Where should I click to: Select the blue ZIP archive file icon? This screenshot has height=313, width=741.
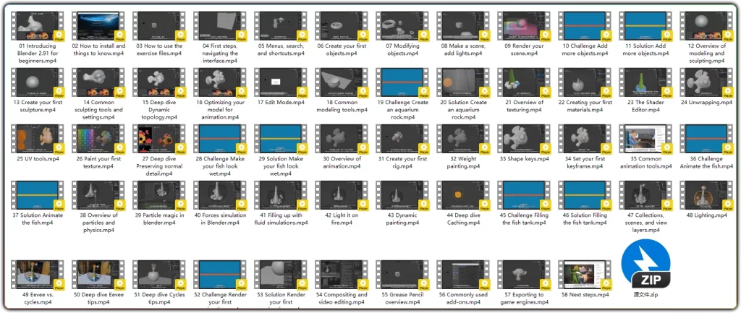pos(645,264)
